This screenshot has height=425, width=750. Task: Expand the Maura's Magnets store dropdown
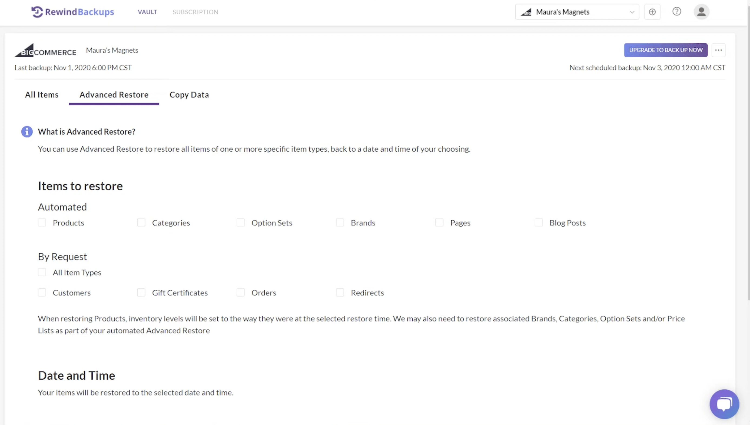point(577,12)
